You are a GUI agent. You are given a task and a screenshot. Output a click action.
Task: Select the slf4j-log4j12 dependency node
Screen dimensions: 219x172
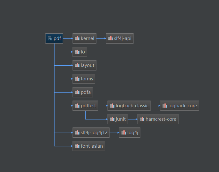[x=91, y=133]
